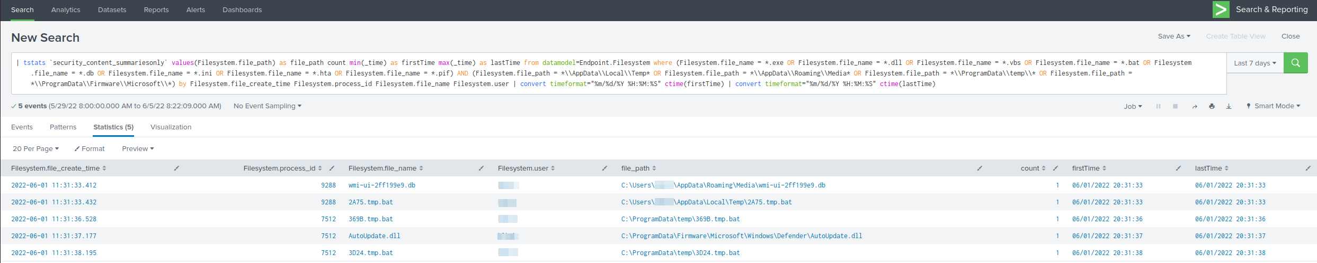Pause the search job
The height and width of the screenshot is (263, 1317).
point(1158,106)
